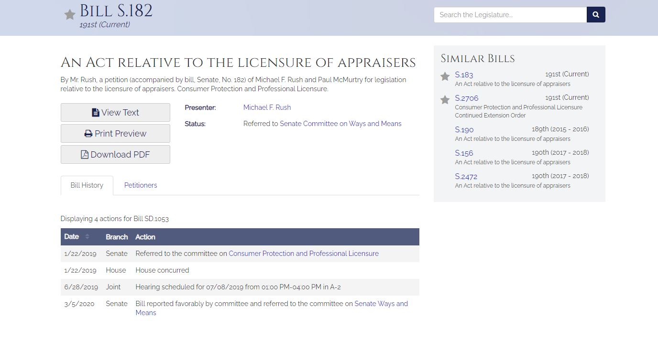Click the magnifying glass search button
658x339 pixels.
596,15
